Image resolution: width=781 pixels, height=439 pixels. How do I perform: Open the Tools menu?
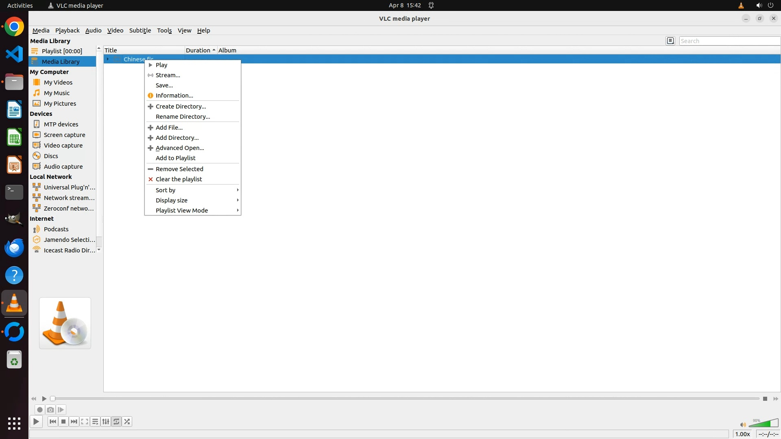point(164,30)
